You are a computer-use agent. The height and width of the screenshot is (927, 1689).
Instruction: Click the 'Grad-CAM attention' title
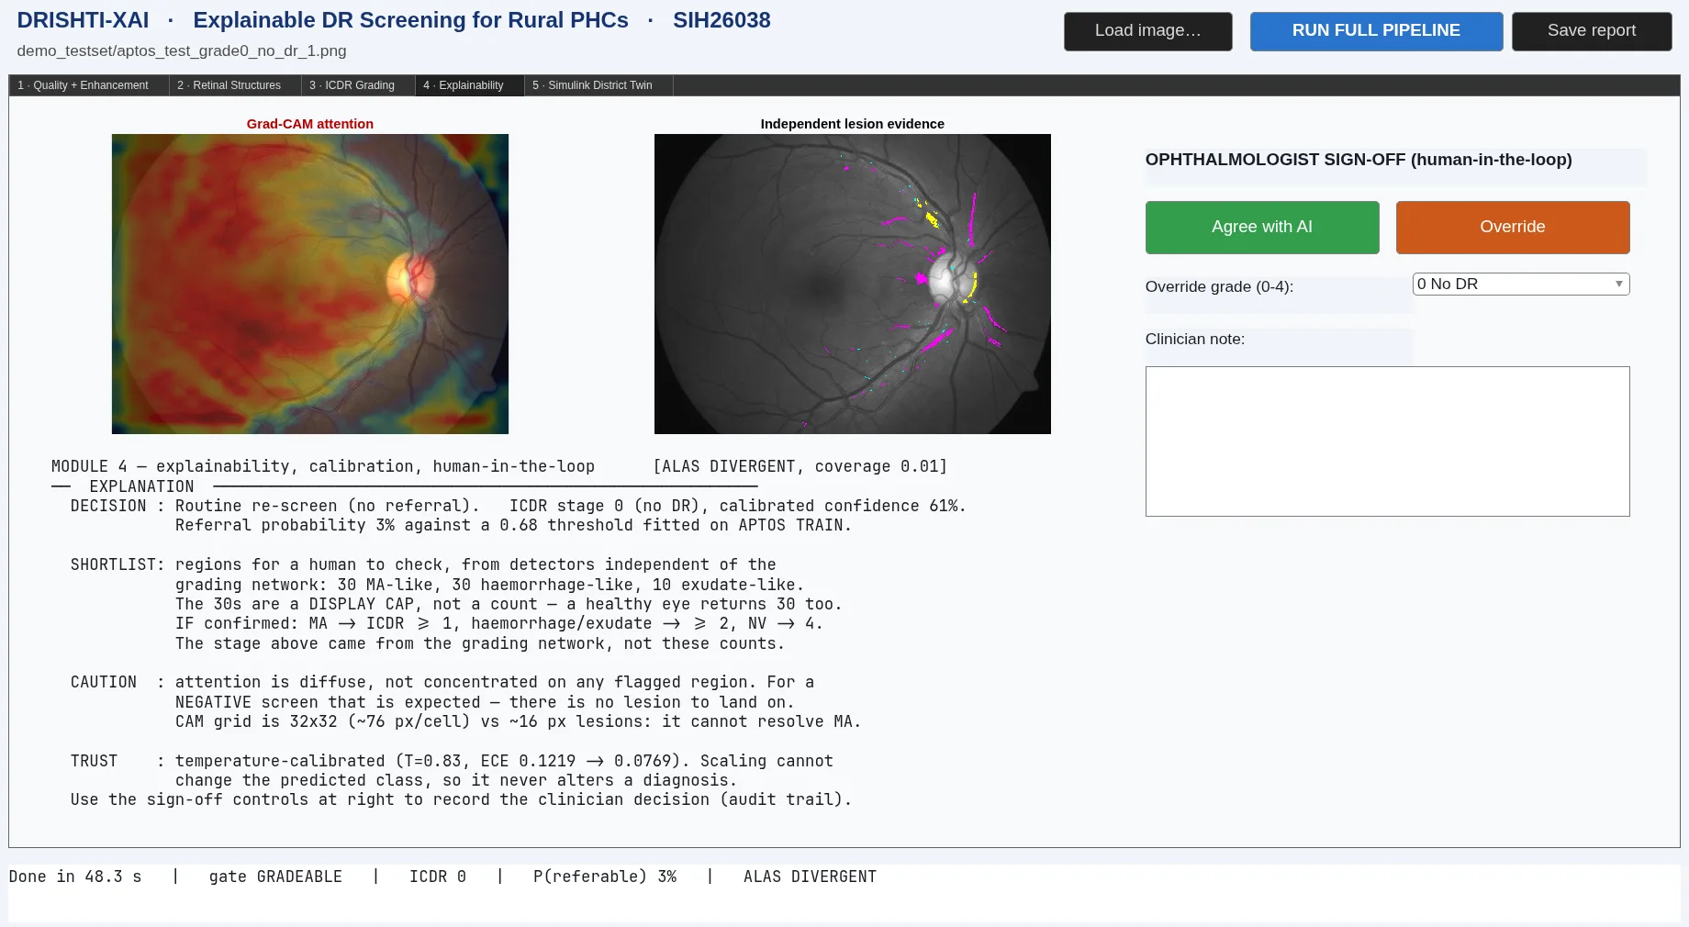tap(310, 124)
